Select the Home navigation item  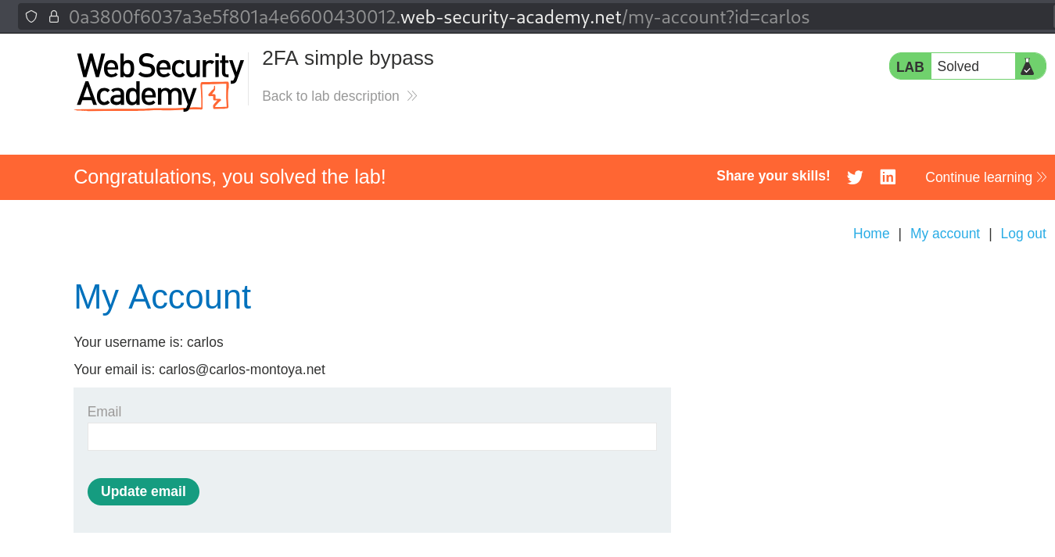point(870,233)
